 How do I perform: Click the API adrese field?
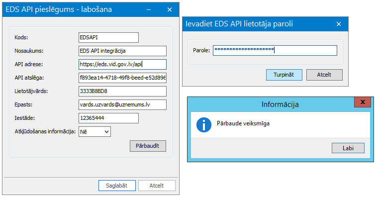click(123, 65)
